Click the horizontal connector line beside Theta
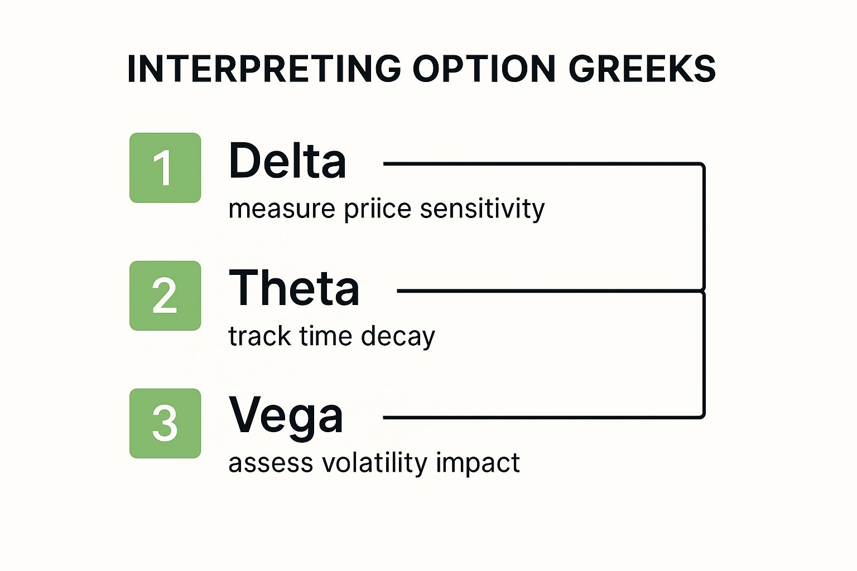The width and height of the screenshot is (857, 571). (548, 291)
